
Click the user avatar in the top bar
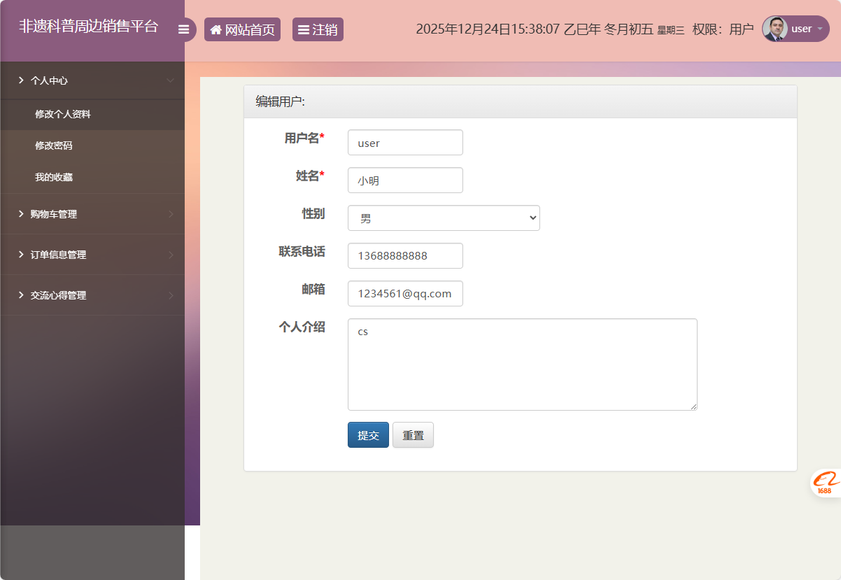[x=777, y=29]
